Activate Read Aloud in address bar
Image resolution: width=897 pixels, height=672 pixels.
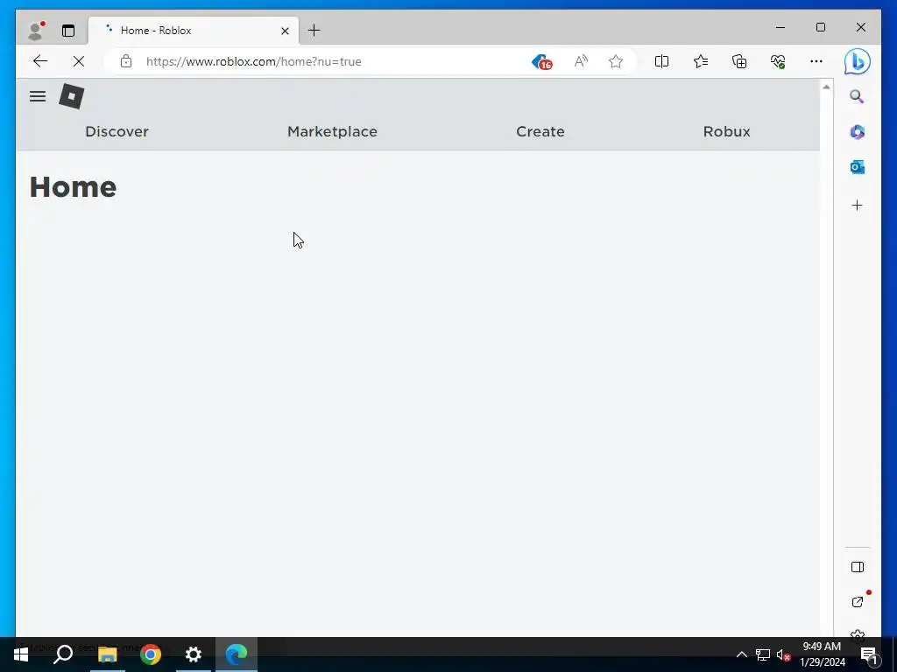(x=581, y=61)
